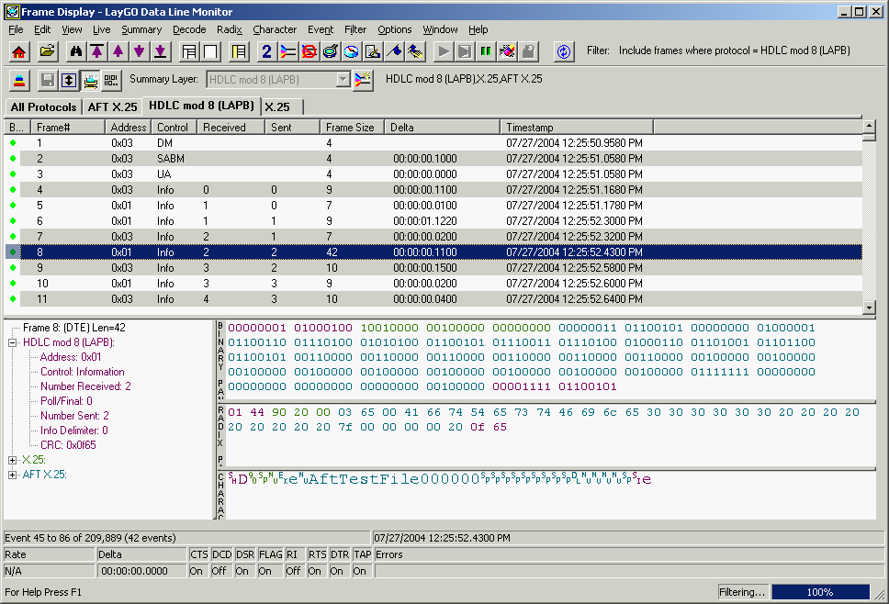
Task: Jump to last frame with barred down arrow
Action: 161,51
